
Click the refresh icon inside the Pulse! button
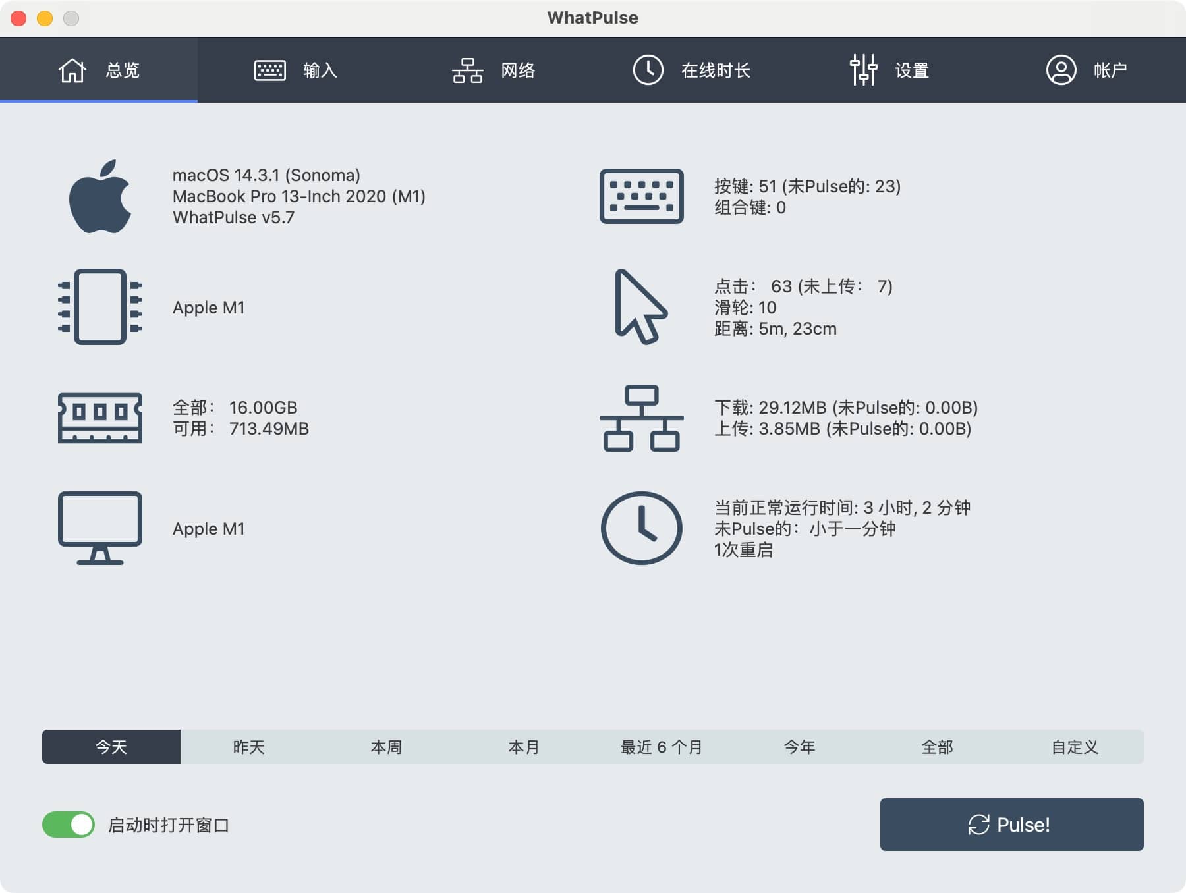pos(979,825)
